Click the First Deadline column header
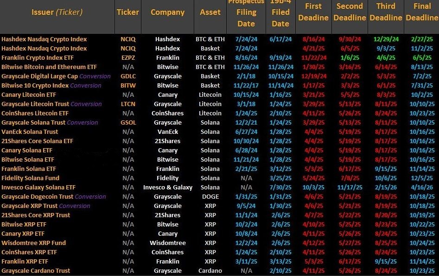The height and width of the screenshot is (276, 439). click(313, 12)
